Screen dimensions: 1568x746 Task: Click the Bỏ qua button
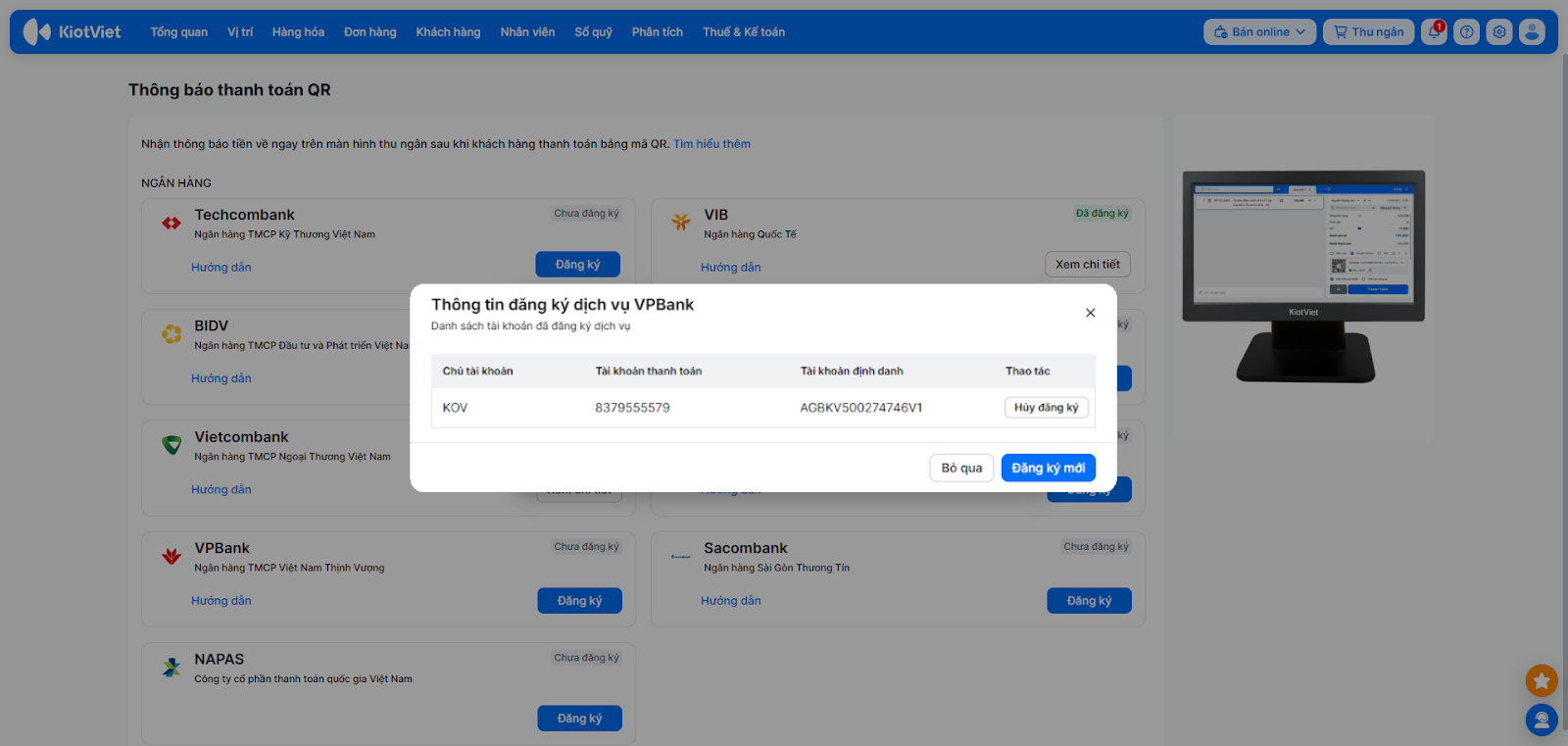tap(961, 469)
